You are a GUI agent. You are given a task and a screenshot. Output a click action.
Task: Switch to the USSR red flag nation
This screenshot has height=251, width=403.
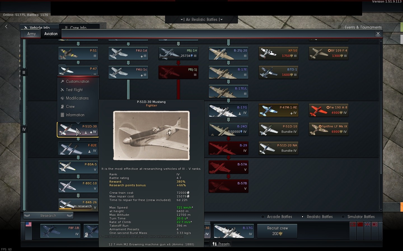[x=360, y=225]
